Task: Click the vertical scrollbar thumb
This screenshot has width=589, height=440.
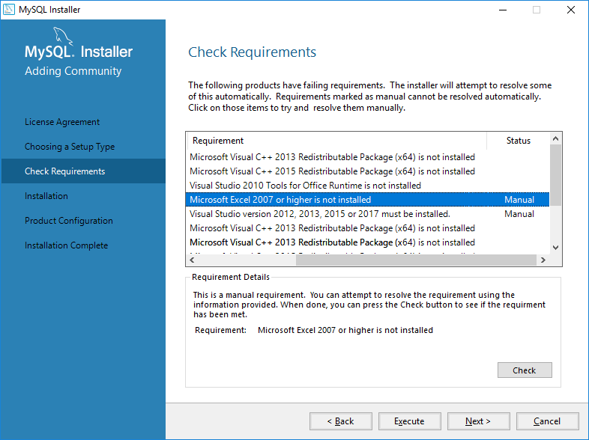Action: click(x=555, y=175)
